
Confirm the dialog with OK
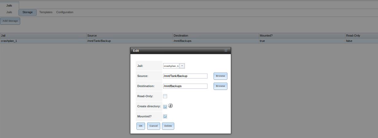(x=141, y=126)
